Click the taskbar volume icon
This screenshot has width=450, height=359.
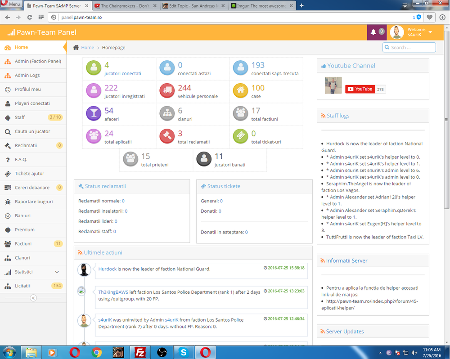click(414, 353)
